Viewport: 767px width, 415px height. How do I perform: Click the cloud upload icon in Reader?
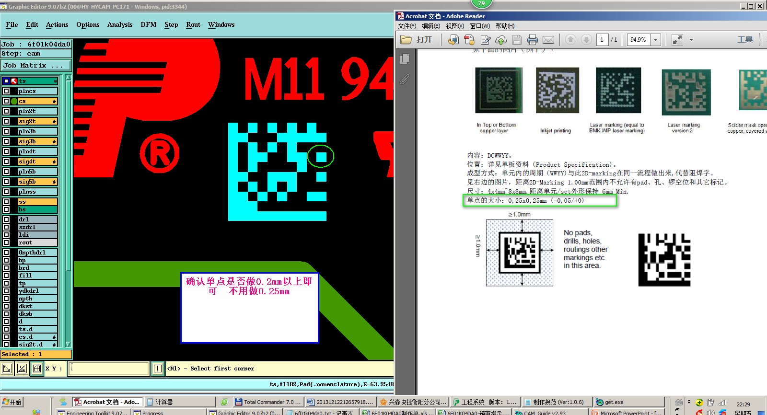pos(501,40)
